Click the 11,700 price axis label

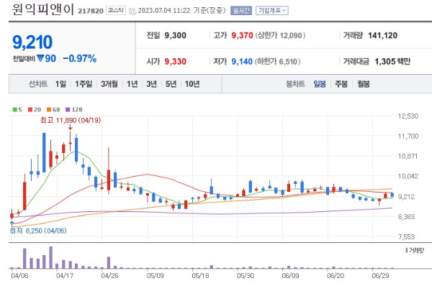pos(408,136)
